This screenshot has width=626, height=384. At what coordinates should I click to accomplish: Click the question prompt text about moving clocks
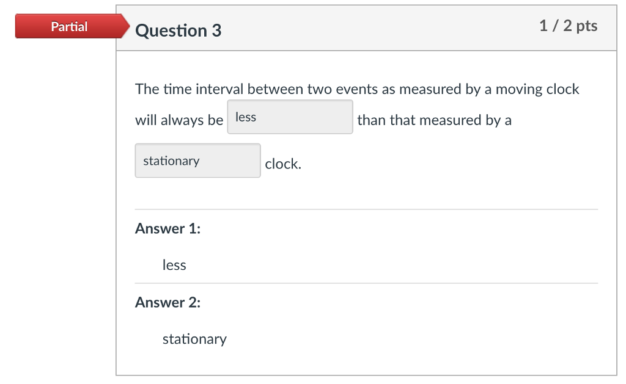tap(356, 89)
